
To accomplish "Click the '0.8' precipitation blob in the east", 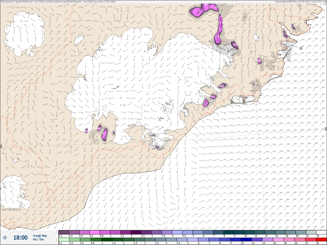I will tap(259, 61).
